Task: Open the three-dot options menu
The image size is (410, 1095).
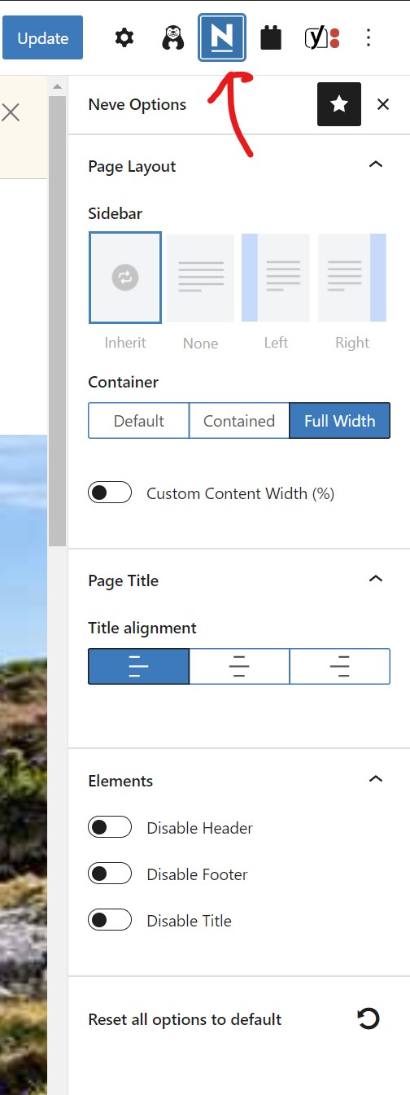Action: (x=369, y=37)
